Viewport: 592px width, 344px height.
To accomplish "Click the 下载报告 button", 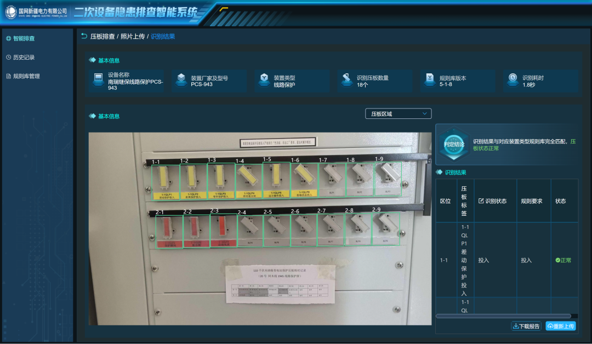I will tap(526, 326).
